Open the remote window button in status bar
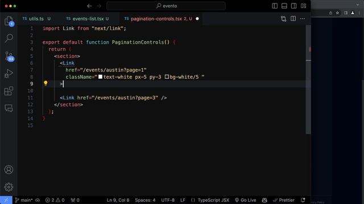 pyautogui.click(x=6, y=200)
